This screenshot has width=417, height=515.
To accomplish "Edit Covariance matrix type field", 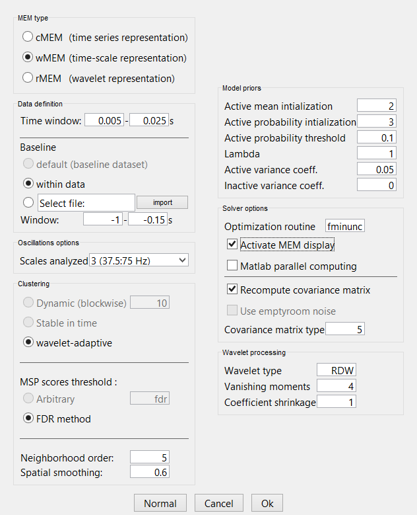I will point(345,329).
